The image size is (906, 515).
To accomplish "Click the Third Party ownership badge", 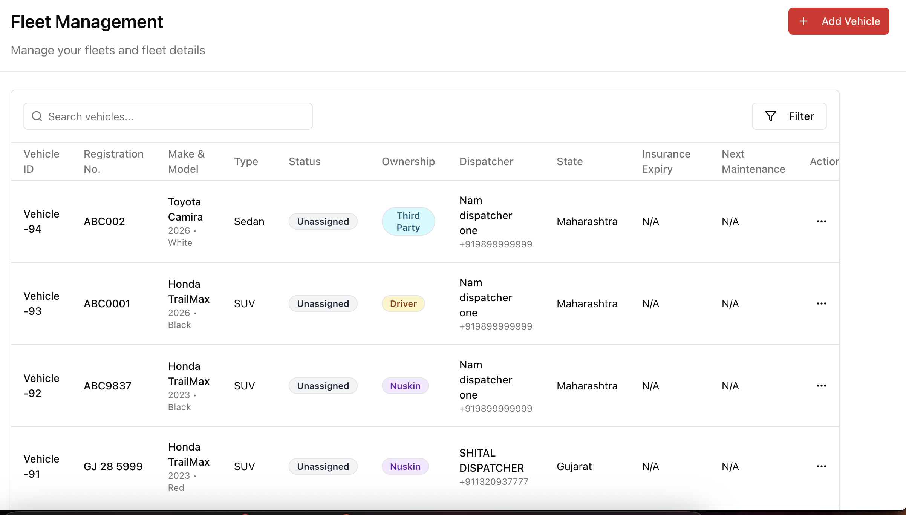I will 408,221.
